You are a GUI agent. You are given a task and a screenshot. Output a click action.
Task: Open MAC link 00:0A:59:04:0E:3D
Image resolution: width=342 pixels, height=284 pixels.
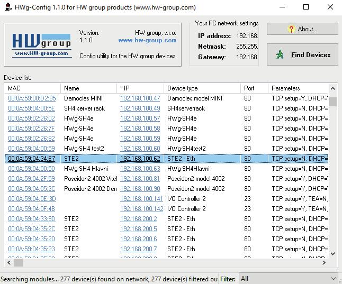(32, 198)
